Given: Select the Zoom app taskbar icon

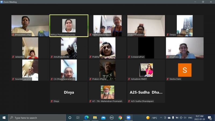Looking at the screenshot, I should (128, 118).
